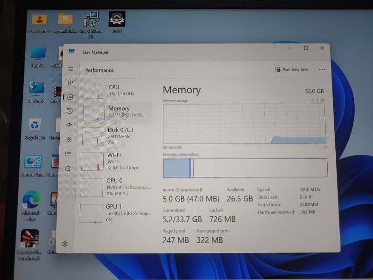Select GPU 1 Intel Iris Xe item
Image resolution: width=373 pixels, height=280 pixels.
coord(115,213)
